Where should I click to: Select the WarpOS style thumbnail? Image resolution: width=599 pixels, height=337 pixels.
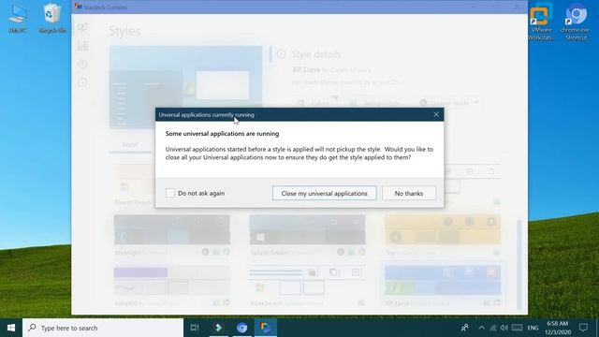point(172,281)
